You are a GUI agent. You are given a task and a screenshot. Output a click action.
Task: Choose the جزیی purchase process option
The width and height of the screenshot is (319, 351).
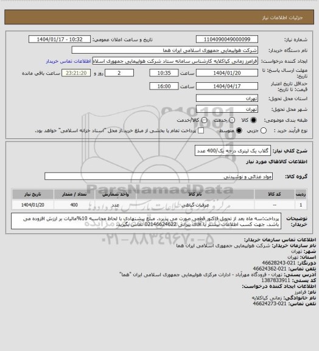coord(264,130)
